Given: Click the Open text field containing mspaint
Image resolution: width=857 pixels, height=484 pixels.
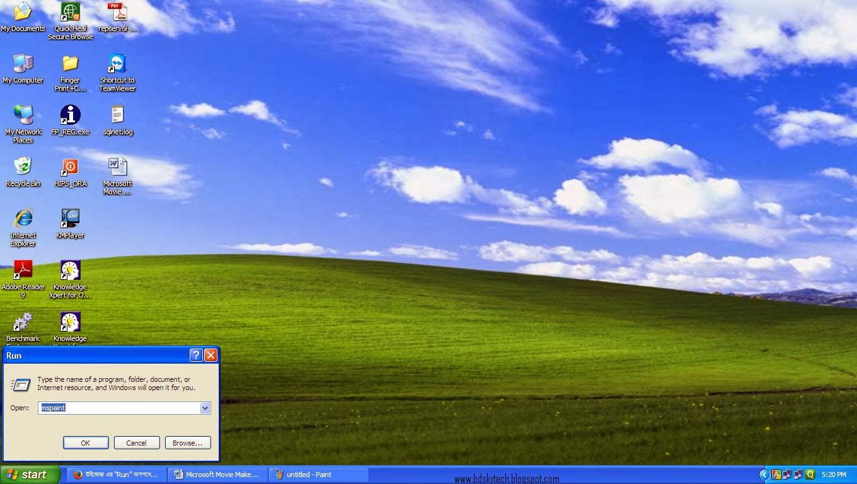Looking at the screenshot, I should coord(119,408).
